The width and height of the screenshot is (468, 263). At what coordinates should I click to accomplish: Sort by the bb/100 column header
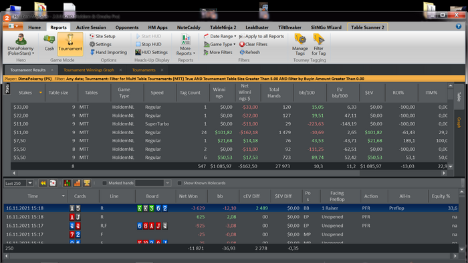[x=307, y=93]
